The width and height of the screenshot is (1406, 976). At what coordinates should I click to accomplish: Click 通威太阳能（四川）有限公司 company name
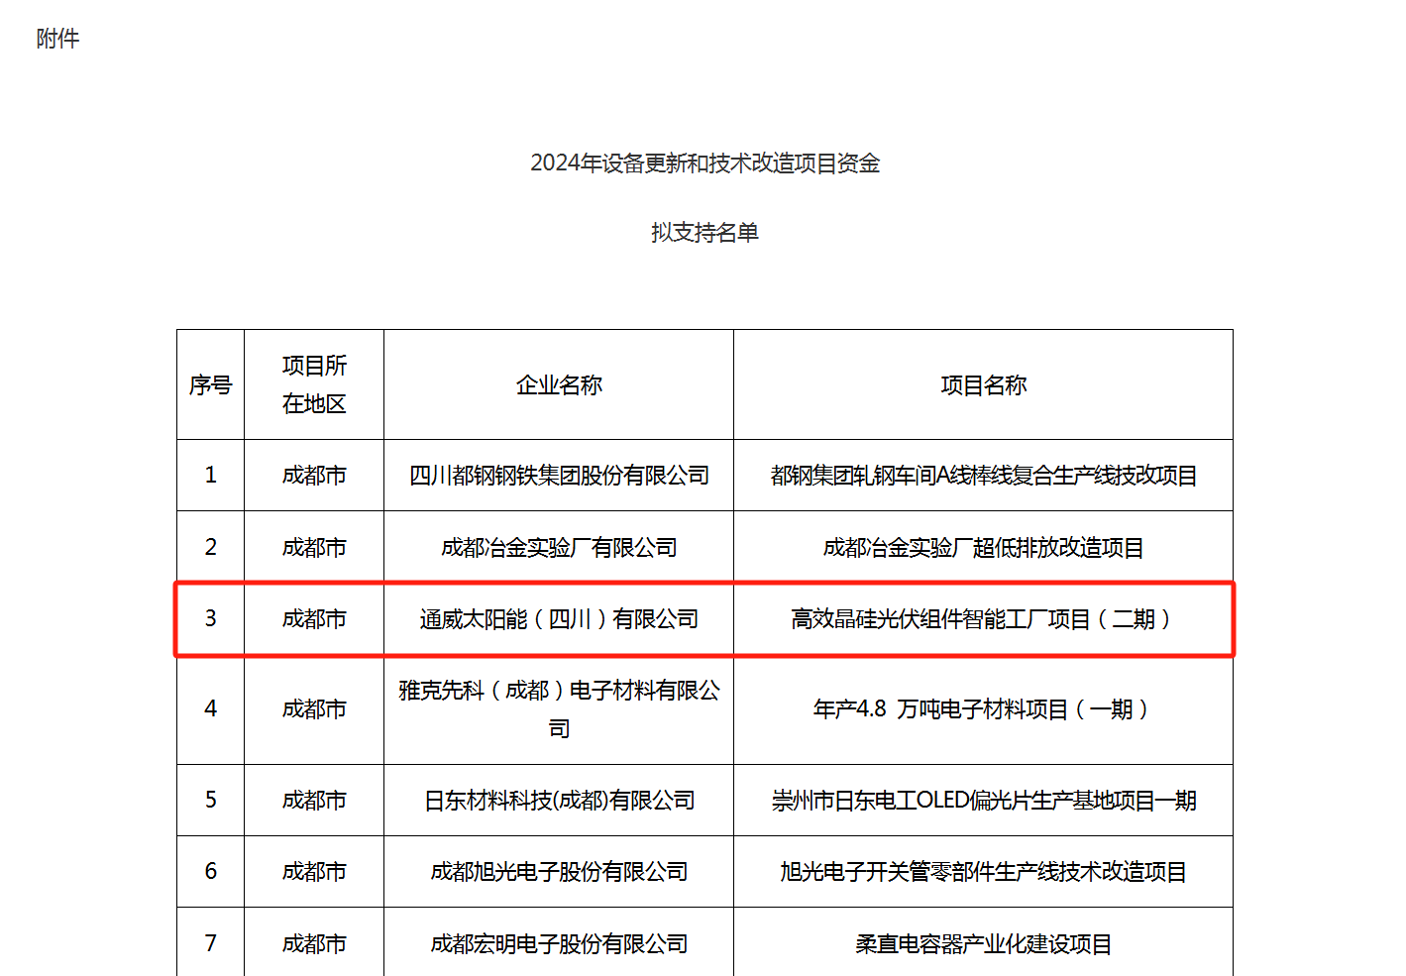558,618
